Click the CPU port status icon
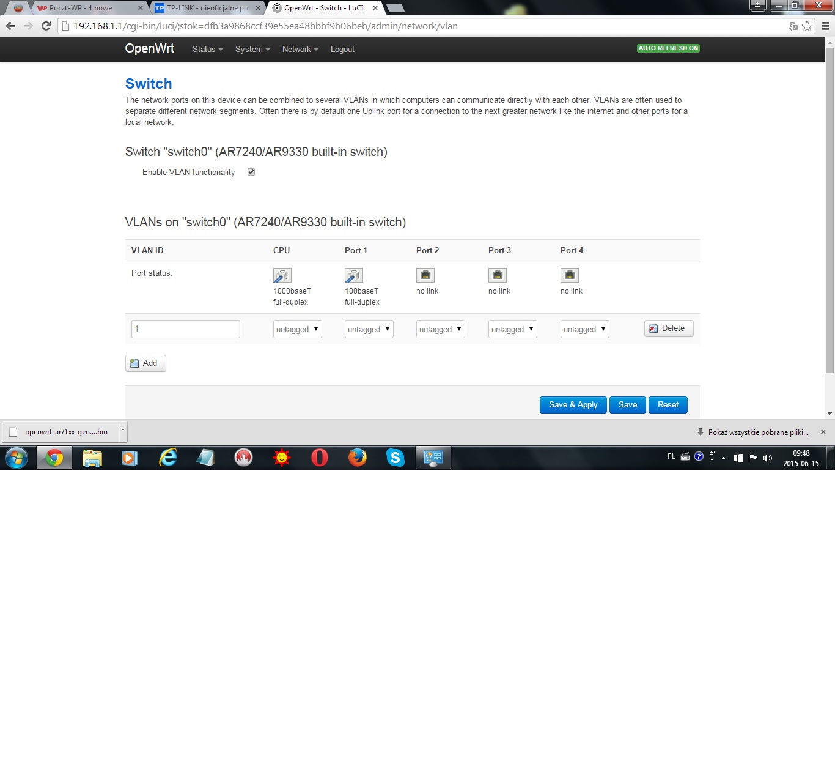This screenshot has height=783, width=835. pos(282,275)
